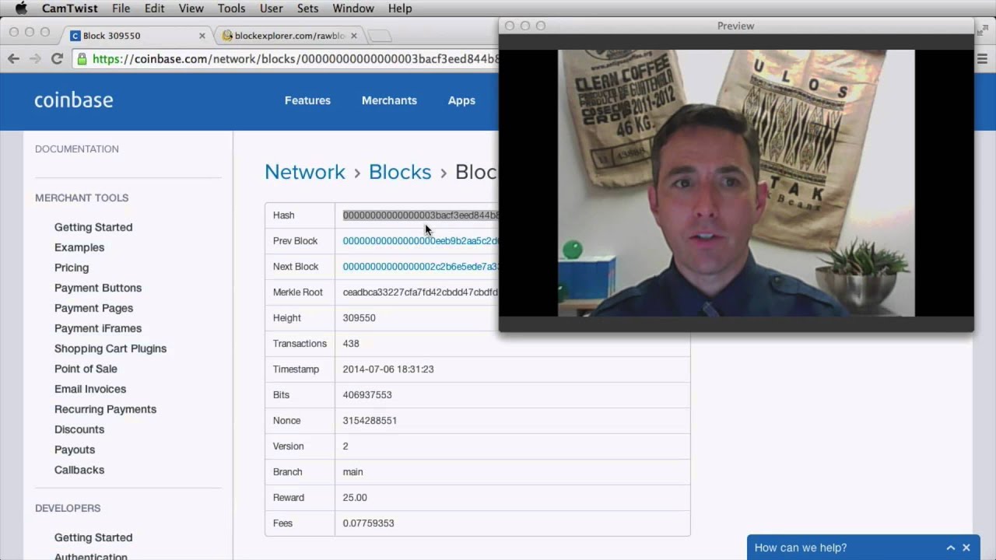Open the User menu
Viewport: 996px width, 560px height.
pos(271,9)
